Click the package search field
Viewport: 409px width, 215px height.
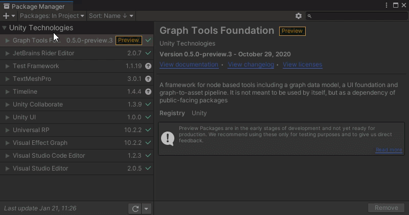point(358,16)
